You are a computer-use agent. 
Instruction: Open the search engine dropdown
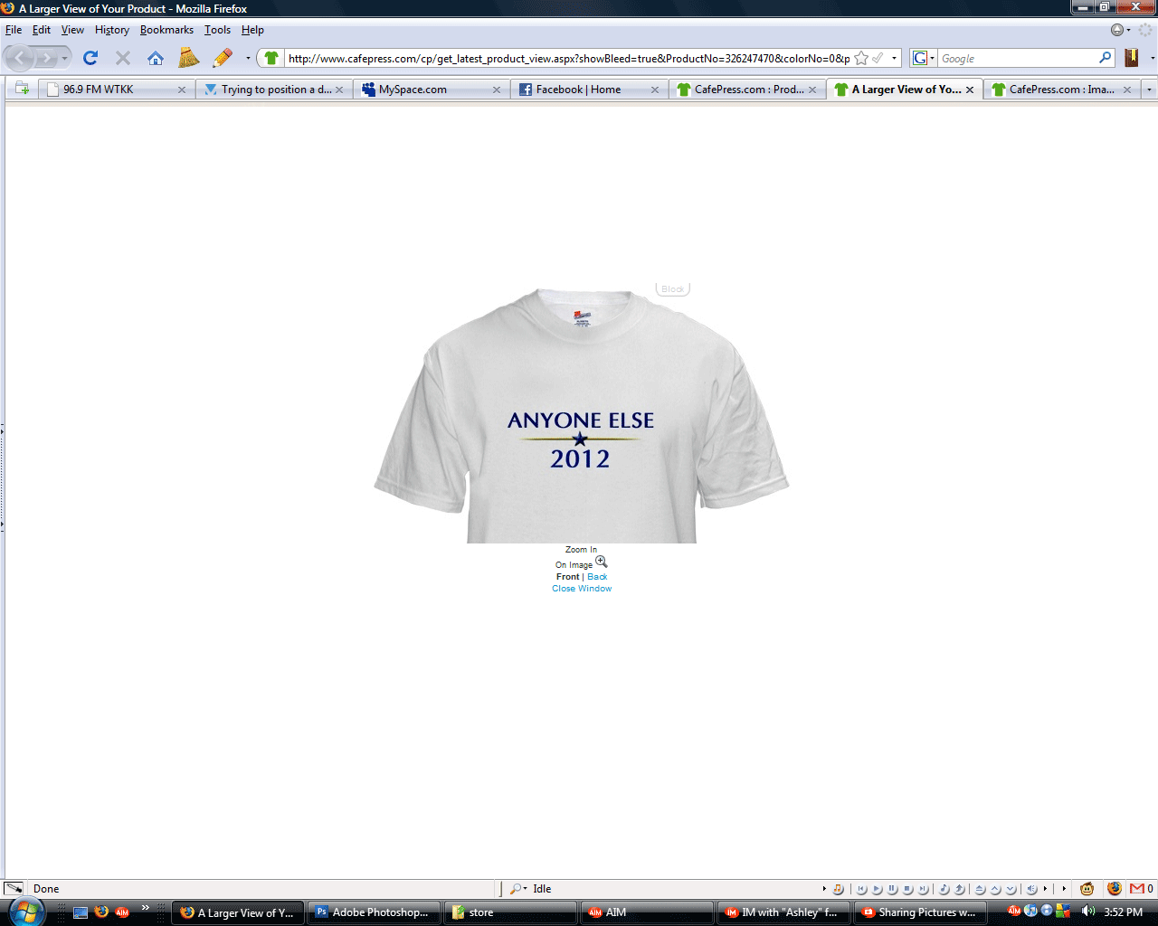(923, 58)
